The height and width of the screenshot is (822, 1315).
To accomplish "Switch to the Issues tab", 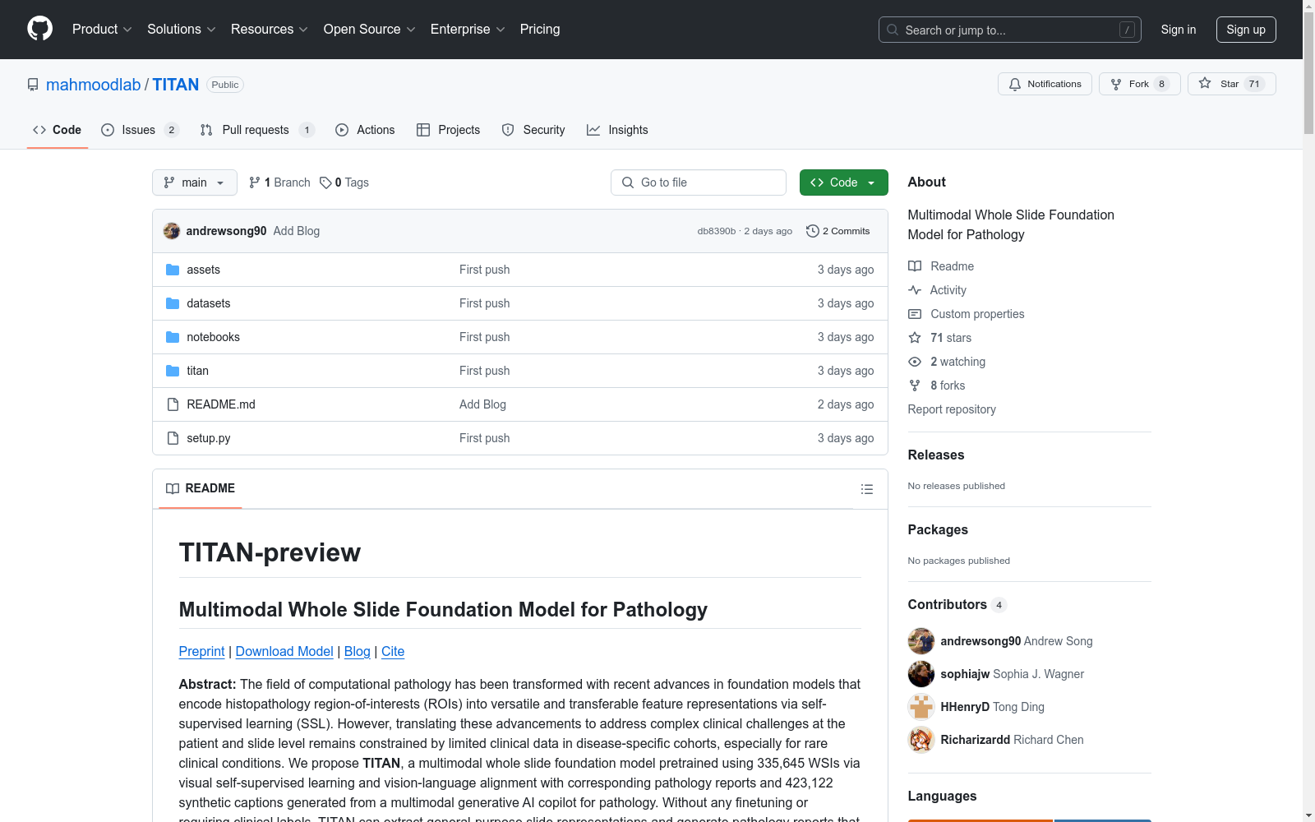I will pos(139,130).
